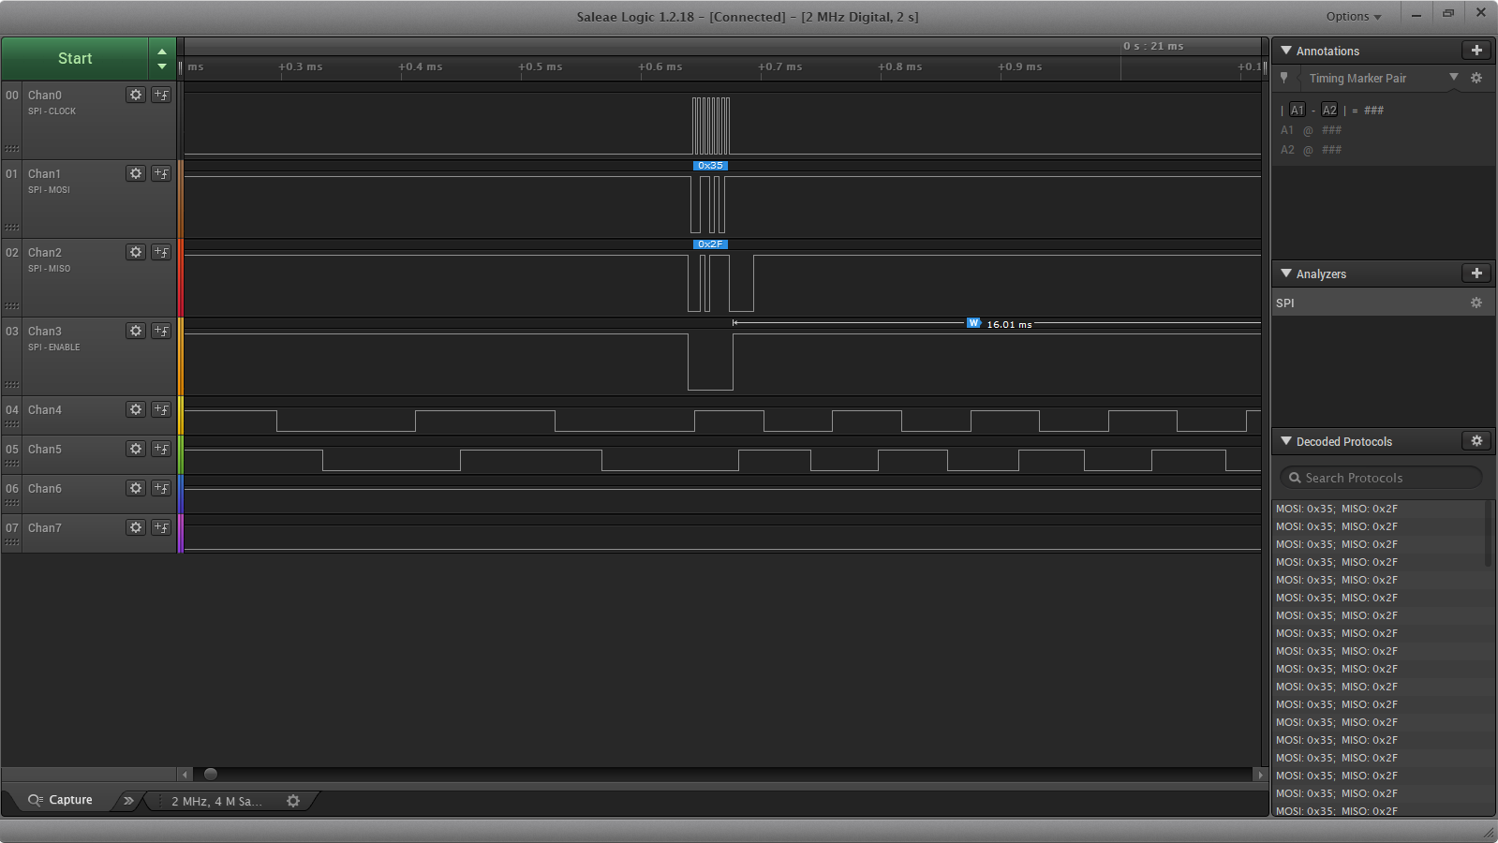Set trigger edge for Chan5
Viewport: 1498px width, 843px height.
point(161,449)
